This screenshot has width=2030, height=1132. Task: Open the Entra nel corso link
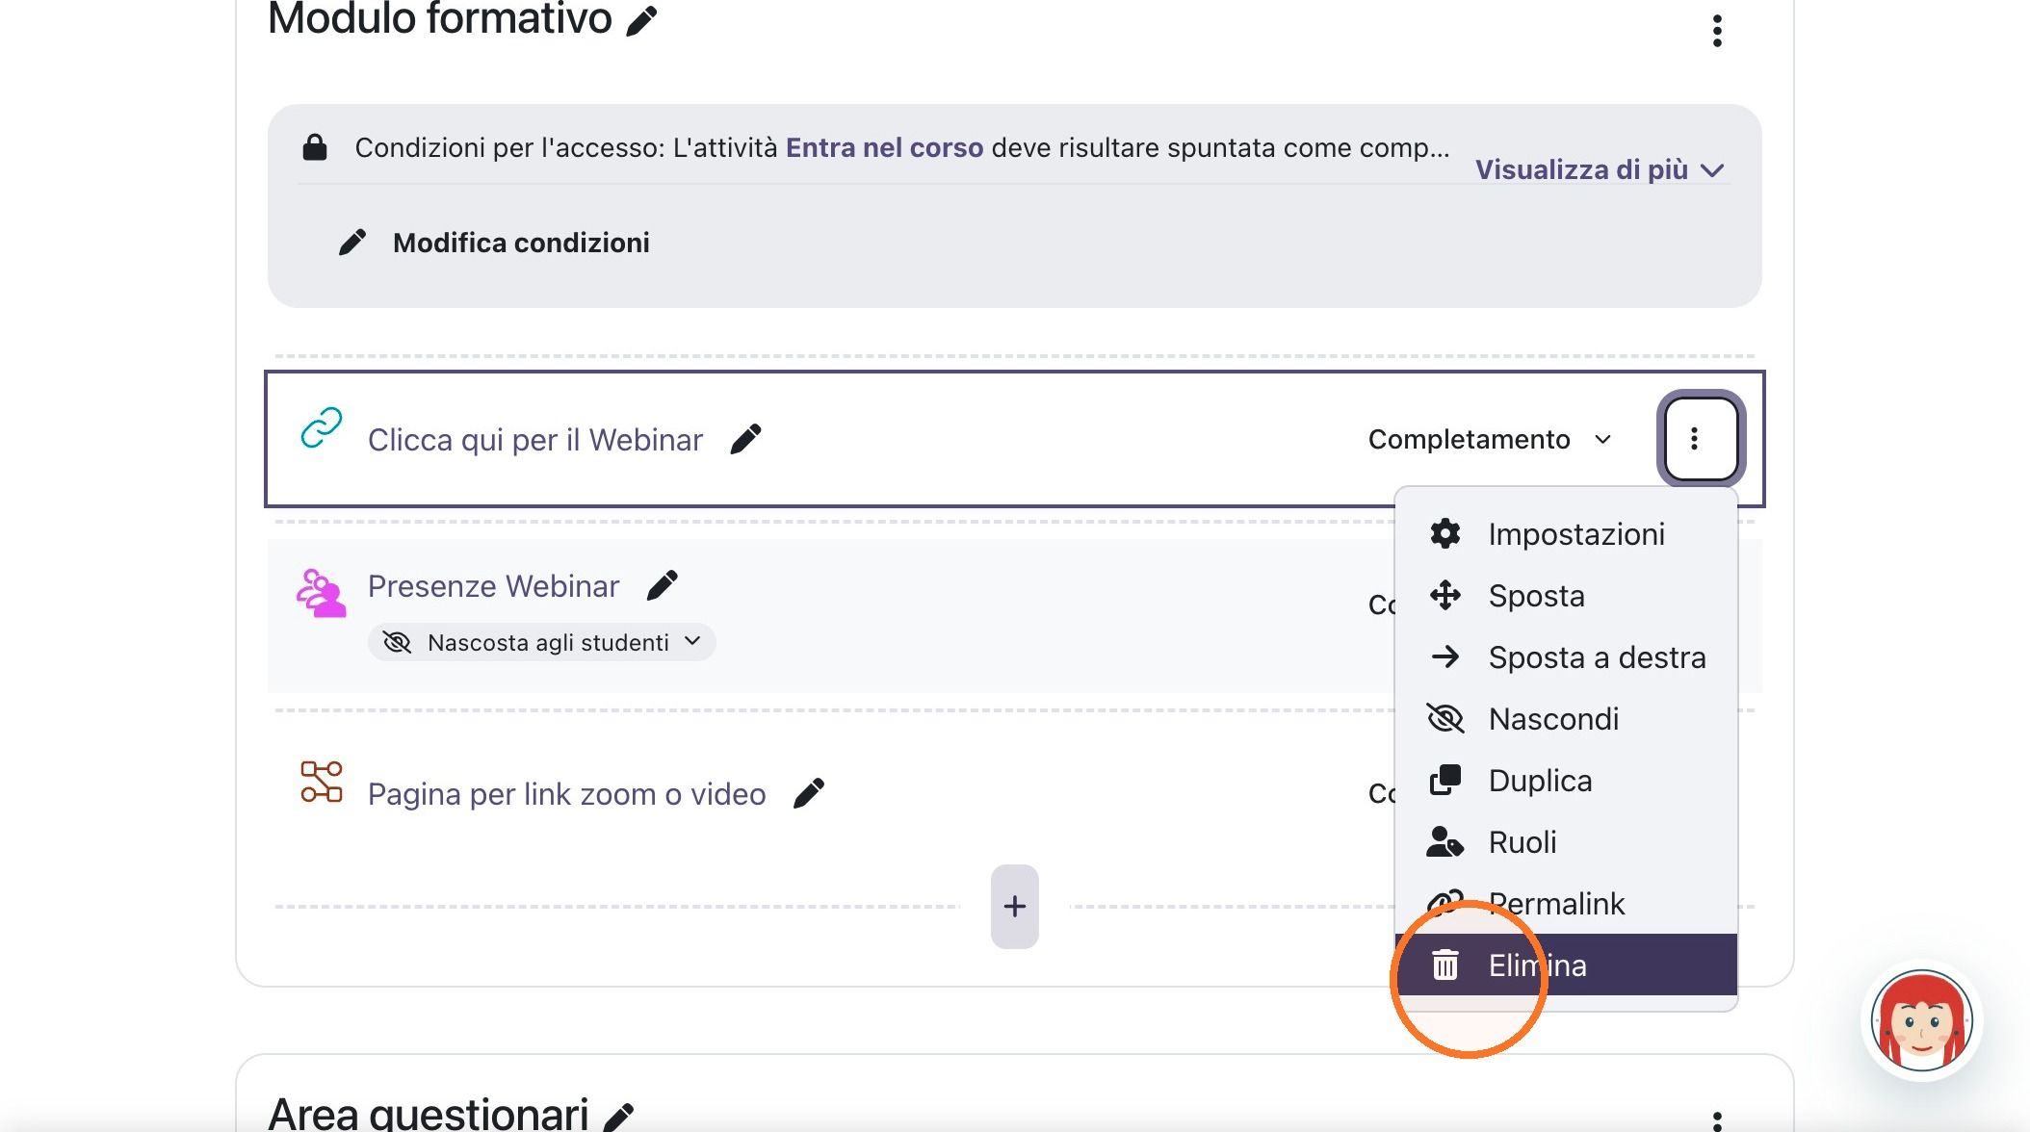[884, 147]
